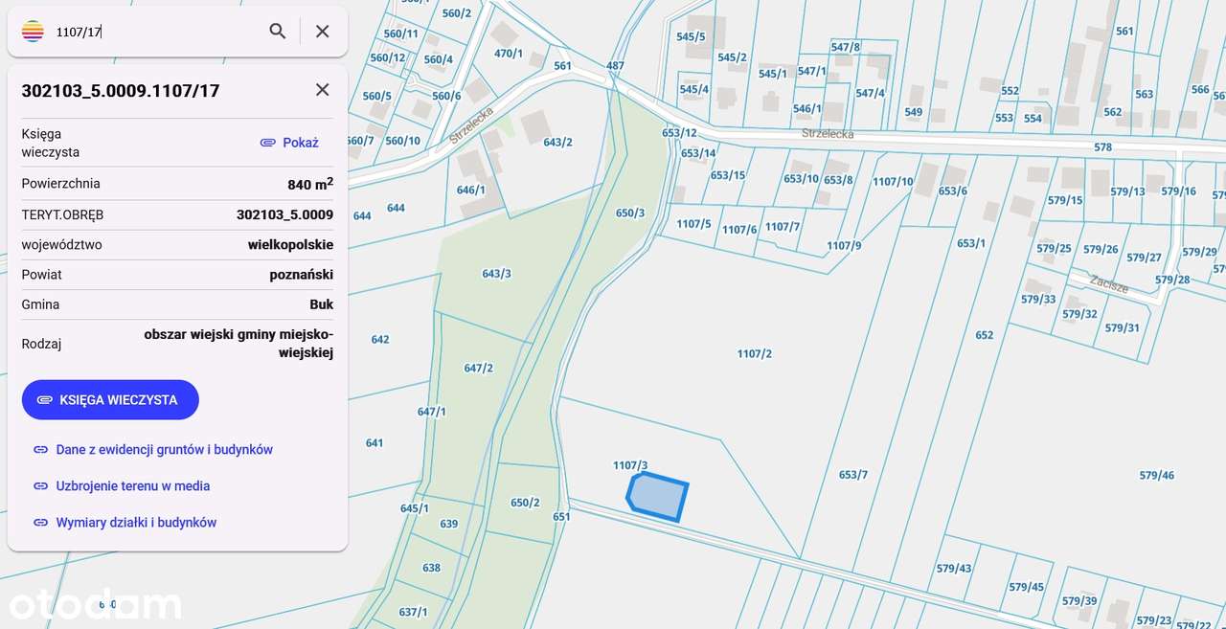This screenshot has width=1226, height=629.
Task: Click parcel label 652 on map
Action: [x=985, y=336]
